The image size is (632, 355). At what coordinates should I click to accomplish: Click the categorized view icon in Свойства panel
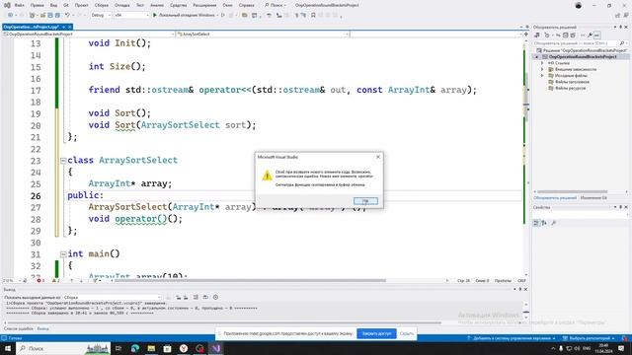pyautogui.click(x=536, y=223)
